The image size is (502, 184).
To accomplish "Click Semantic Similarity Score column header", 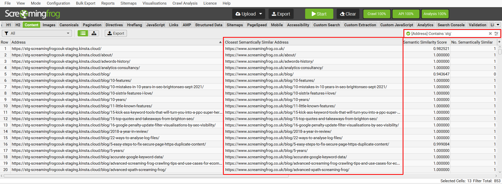I will pyautogui.click(x=426, y=42).
